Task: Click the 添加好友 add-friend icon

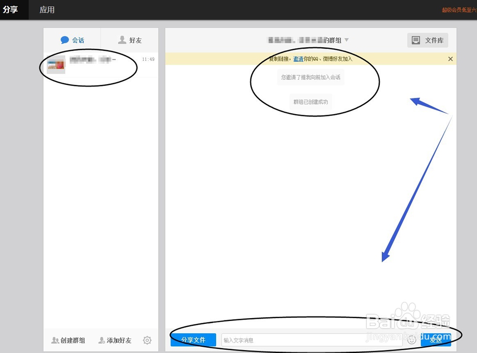Action: pos(101,340)
